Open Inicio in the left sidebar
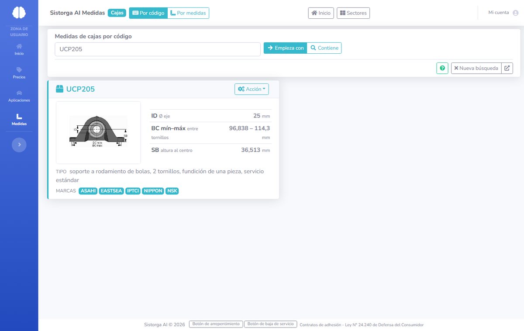Image resolution: width=524 pixels, height=331 pixels. 19,49
